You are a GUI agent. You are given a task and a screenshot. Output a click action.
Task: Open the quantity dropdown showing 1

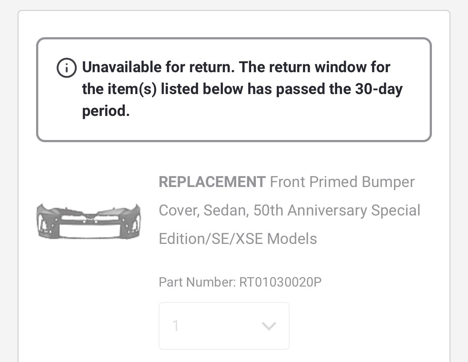(x=224, y=326)
